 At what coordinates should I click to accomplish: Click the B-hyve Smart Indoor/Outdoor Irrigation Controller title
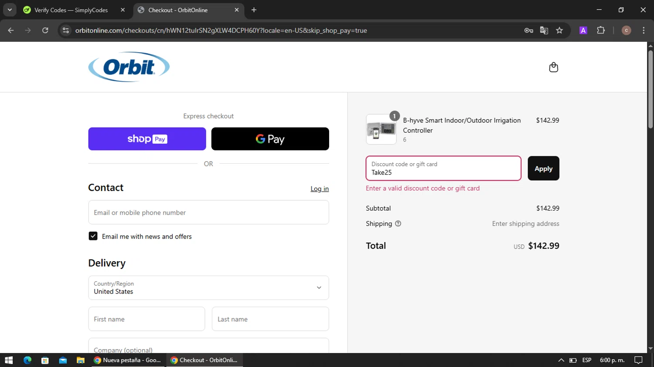pyautogui.click(x=462, y=125)
